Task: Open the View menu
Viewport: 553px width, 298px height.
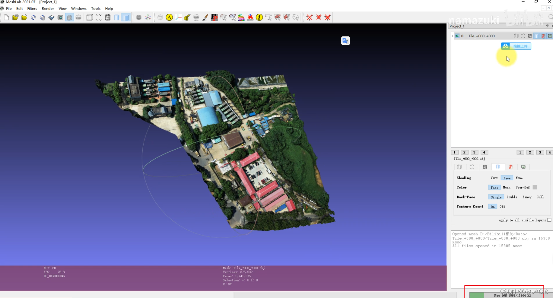Action: point(63,9)
